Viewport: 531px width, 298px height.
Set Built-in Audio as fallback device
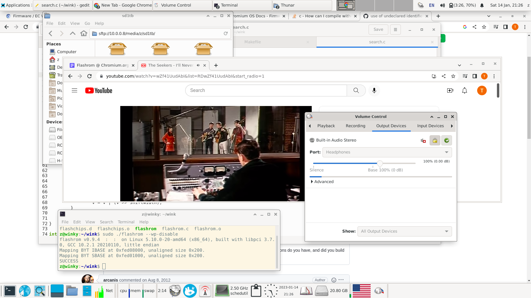447,140
